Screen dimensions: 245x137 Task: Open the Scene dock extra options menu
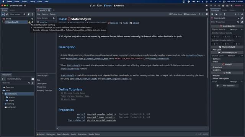33,14
